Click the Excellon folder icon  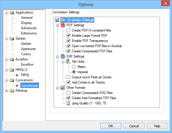click(12, 59)
